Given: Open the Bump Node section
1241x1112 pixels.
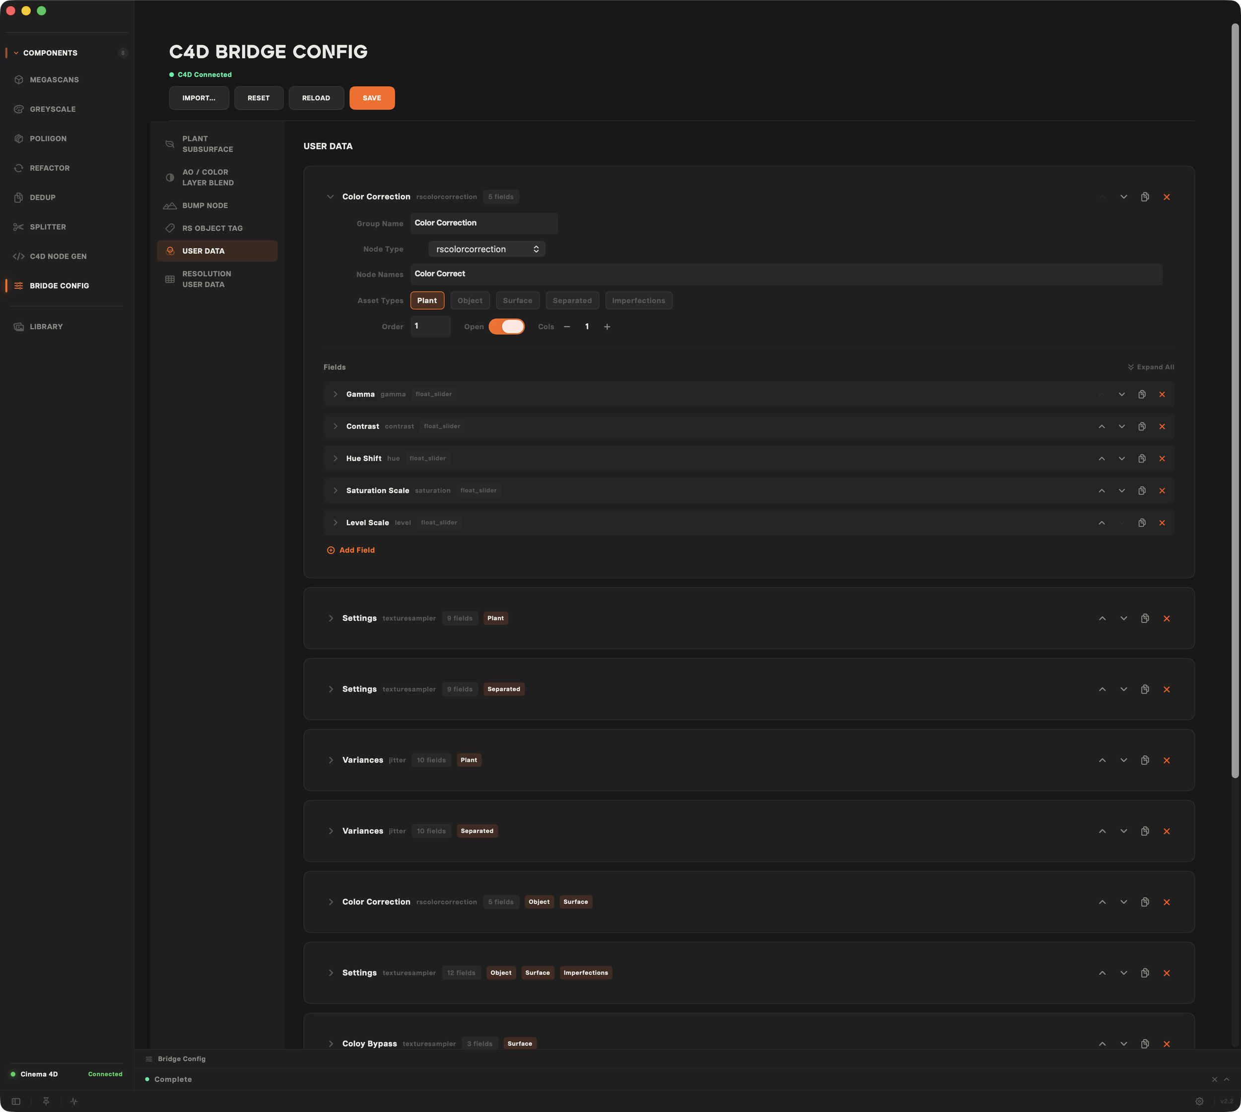Looking at the screenshot, I should [x=205, y=206].
